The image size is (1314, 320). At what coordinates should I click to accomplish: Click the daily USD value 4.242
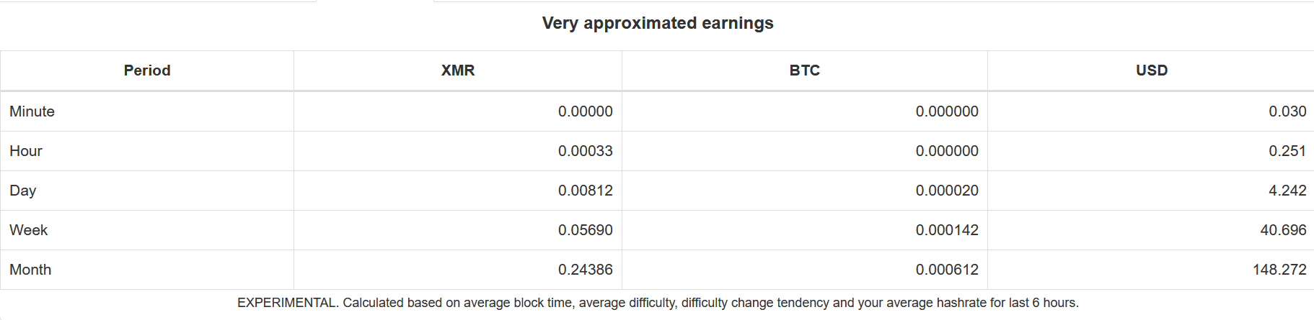[x=1287, y=191]
